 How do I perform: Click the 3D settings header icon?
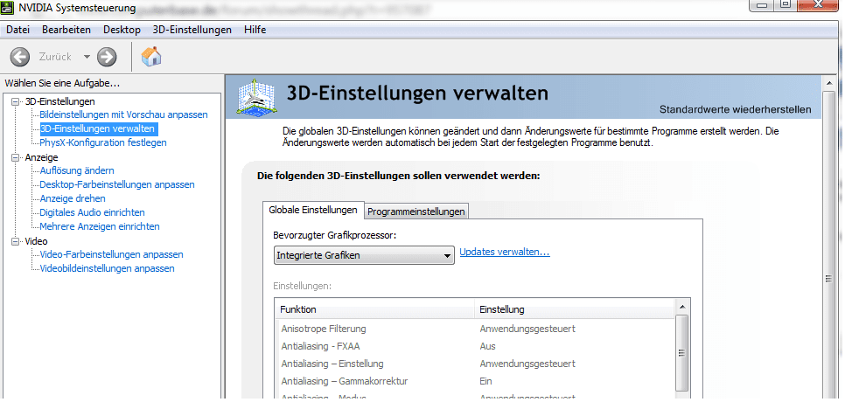(x=257, y=97)
